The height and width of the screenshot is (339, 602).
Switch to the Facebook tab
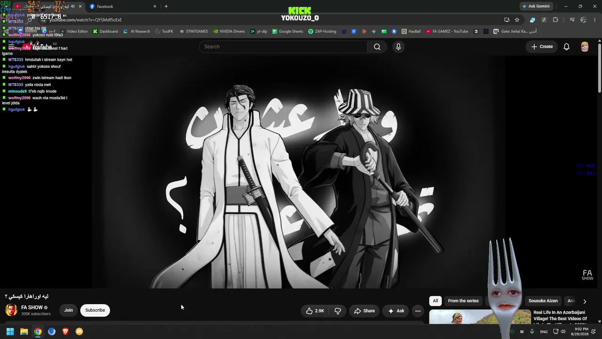(123, 7)
